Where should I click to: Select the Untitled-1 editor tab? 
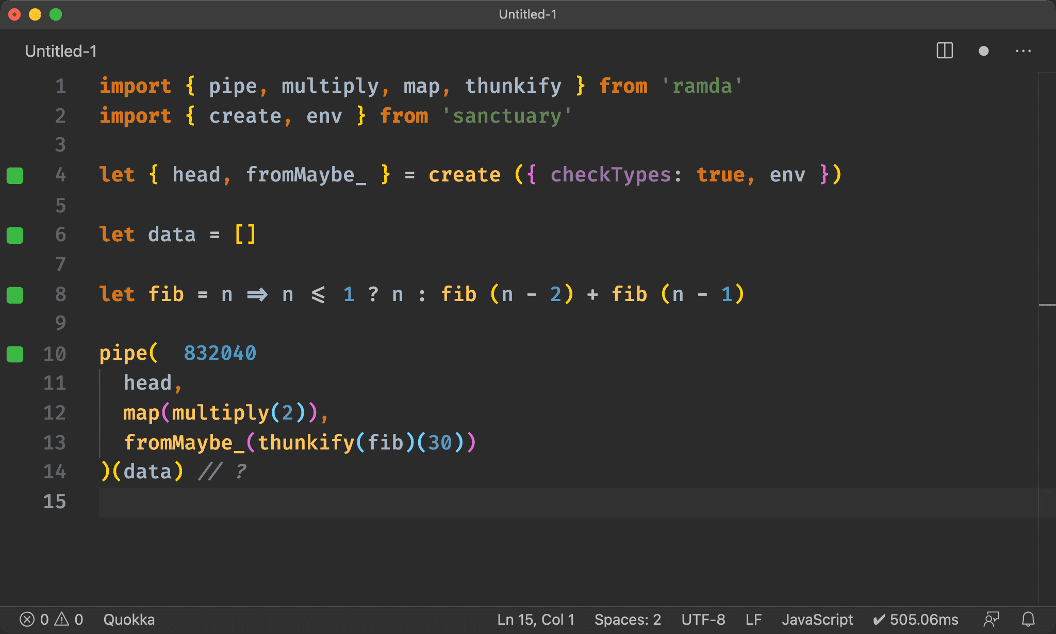pos(60,51)
